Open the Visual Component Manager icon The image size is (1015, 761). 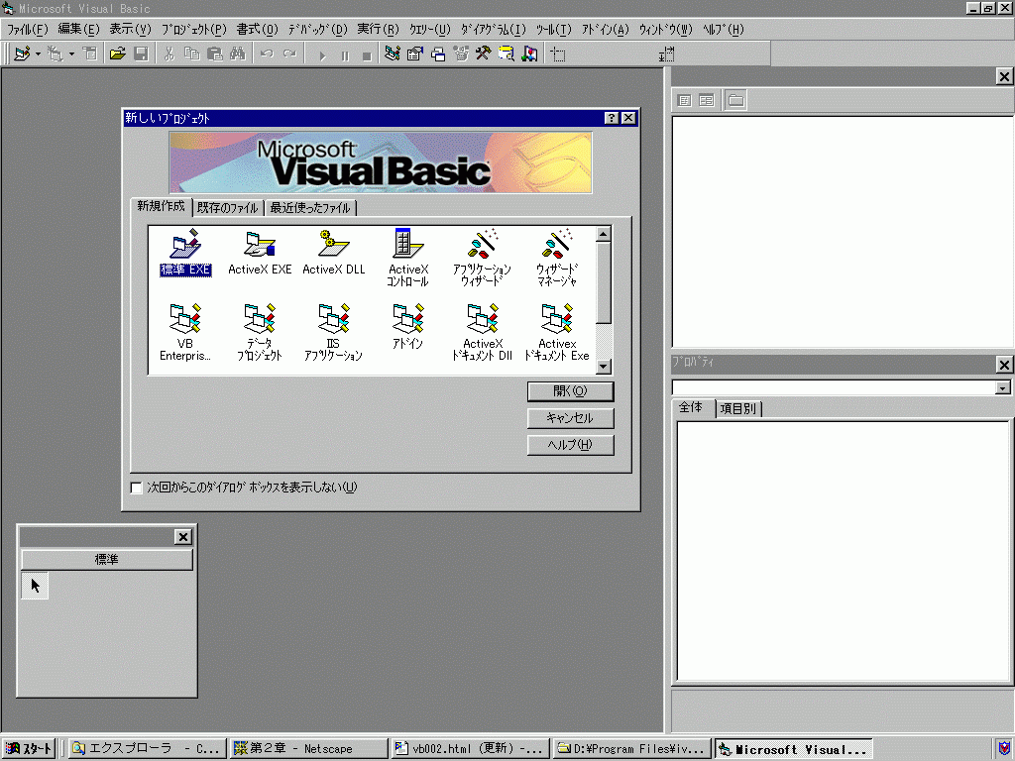click(x=529, y=54)
